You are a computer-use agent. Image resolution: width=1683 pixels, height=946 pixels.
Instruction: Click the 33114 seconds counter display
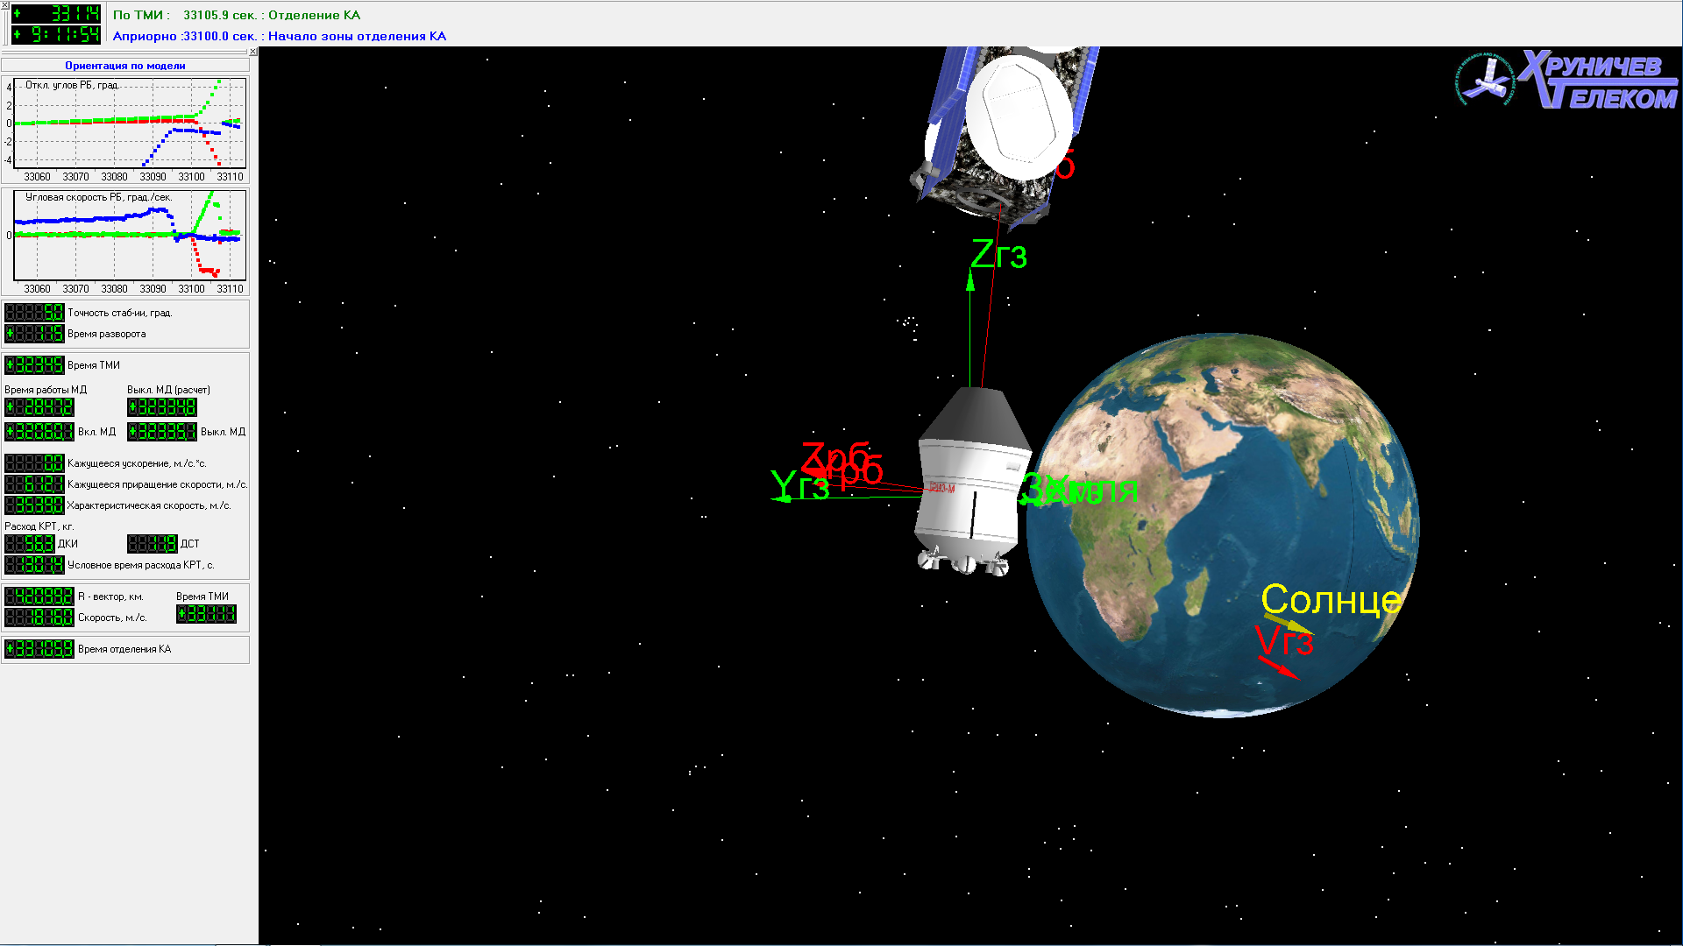coord(57,13)
